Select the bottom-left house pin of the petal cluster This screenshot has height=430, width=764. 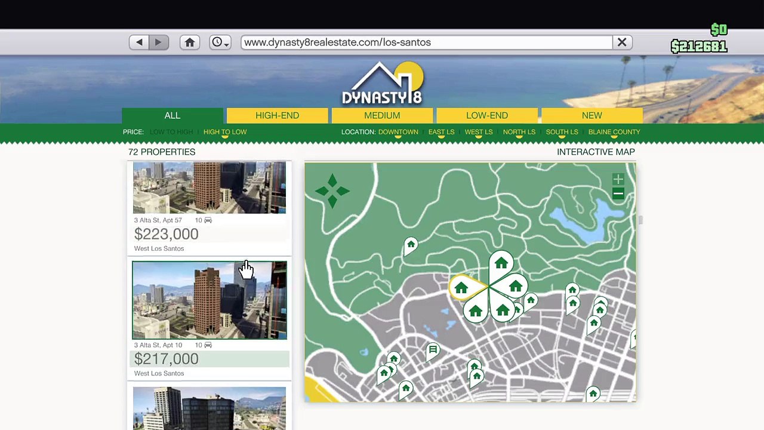coord(476,311)
